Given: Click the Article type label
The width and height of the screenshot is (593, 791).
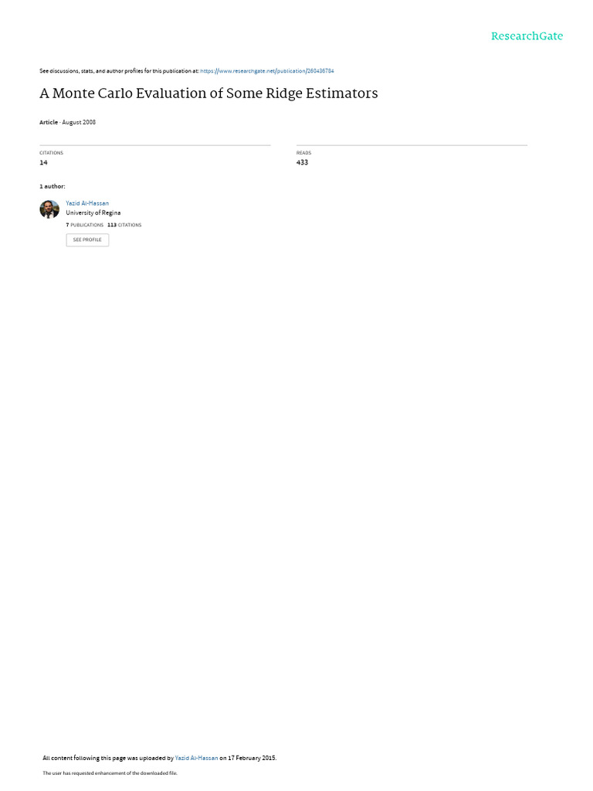Looking at the screenshot, I should (x=49, y=122).
